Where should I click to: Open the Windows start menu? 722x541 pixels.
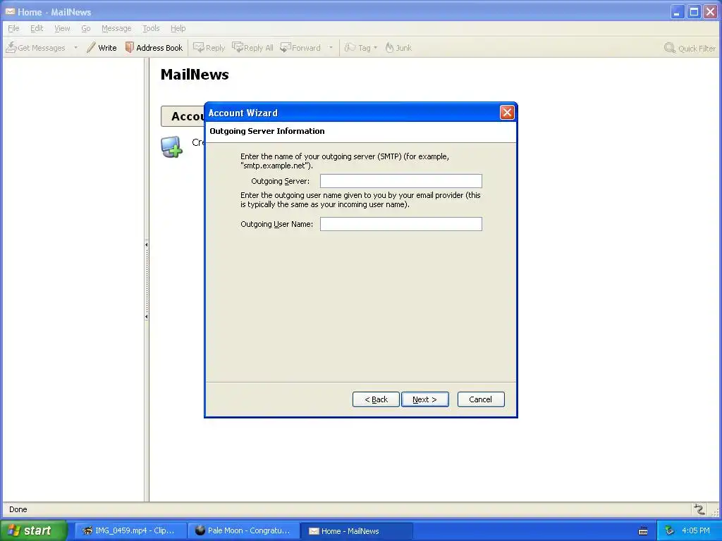(33, 530)
